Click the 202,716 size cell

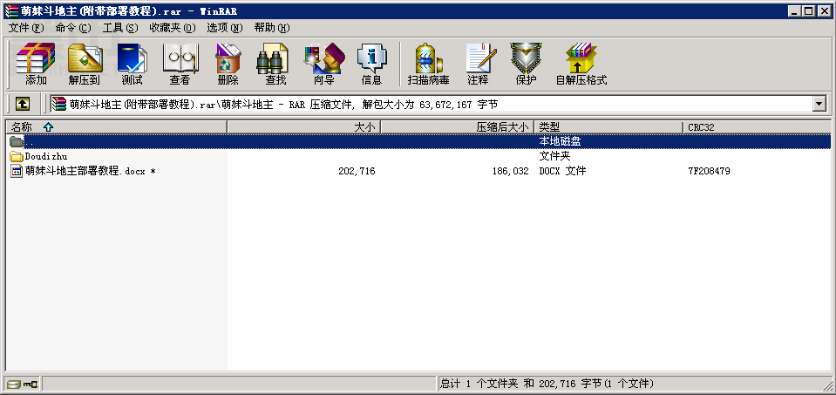(x=357, y=171)
